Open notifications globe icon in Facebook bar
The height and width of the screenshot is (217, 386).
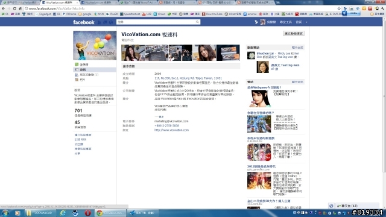(x=111, y=22)
